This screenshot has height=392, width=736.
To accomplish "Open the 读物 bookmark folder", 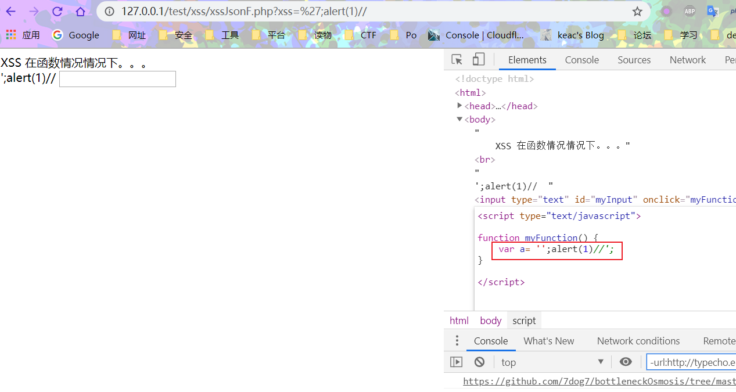I will pos(315,35).
